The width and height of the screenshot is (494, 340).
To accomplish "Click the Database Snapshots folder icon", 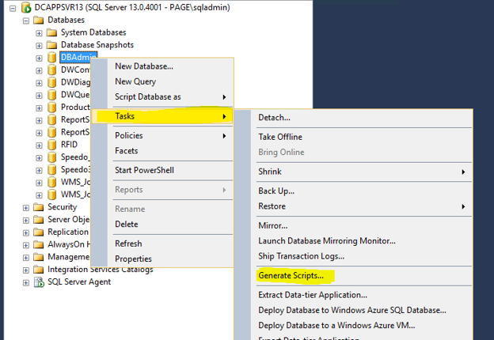I will click(x=51, y=45).
